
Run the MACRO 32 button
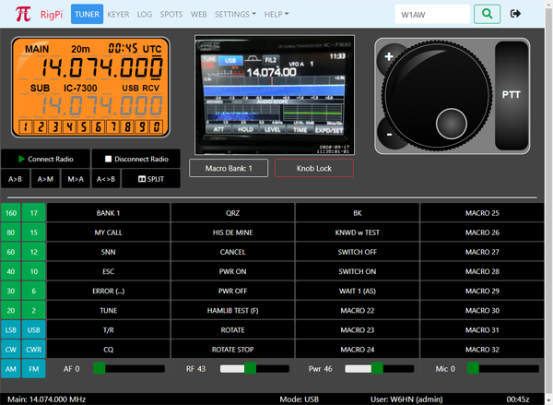(482, 350)
